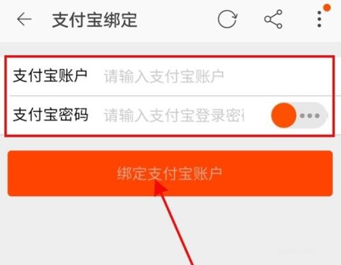Click the divider line between the two fields
Image resolution: width=341 pixels, height=265 pixels.
(171, 95)
